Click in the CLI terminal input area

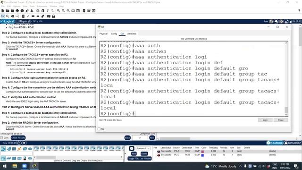pyautogui.click(x=193, y=79)
